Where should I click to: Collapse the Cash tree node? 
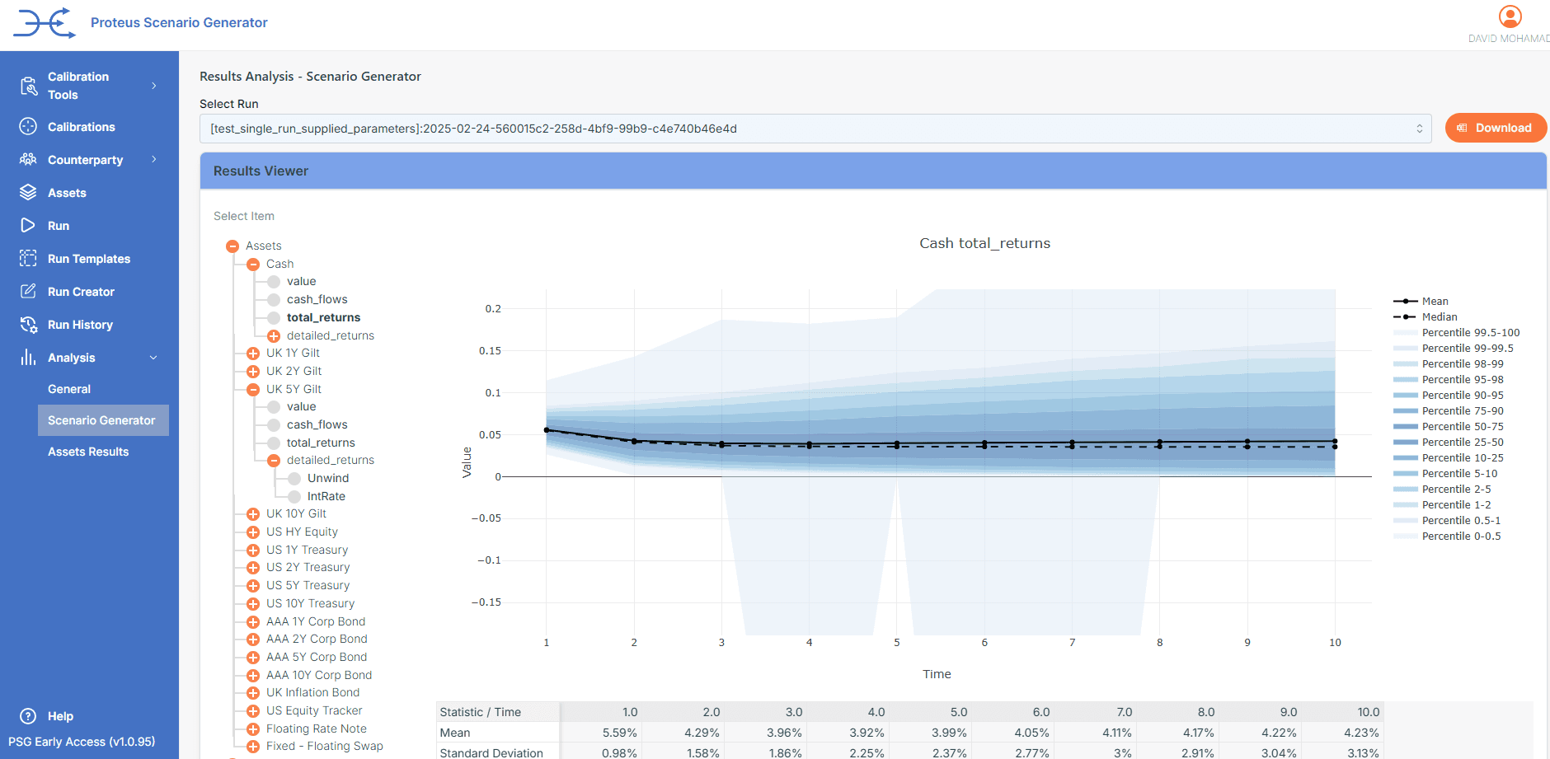tap(253, 265)
